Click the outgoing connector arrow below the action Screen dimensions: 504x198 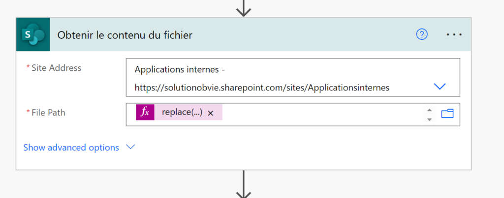pyautogui.click(x=243, y=184)
